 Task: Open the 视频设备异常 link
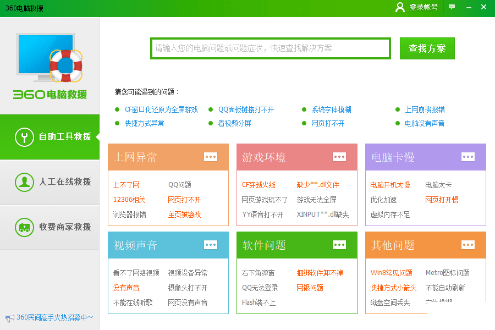(188, 273)
